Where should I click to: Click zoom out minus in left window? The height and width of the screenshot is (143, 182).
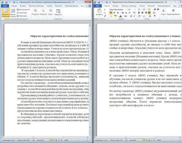(70, 140)
